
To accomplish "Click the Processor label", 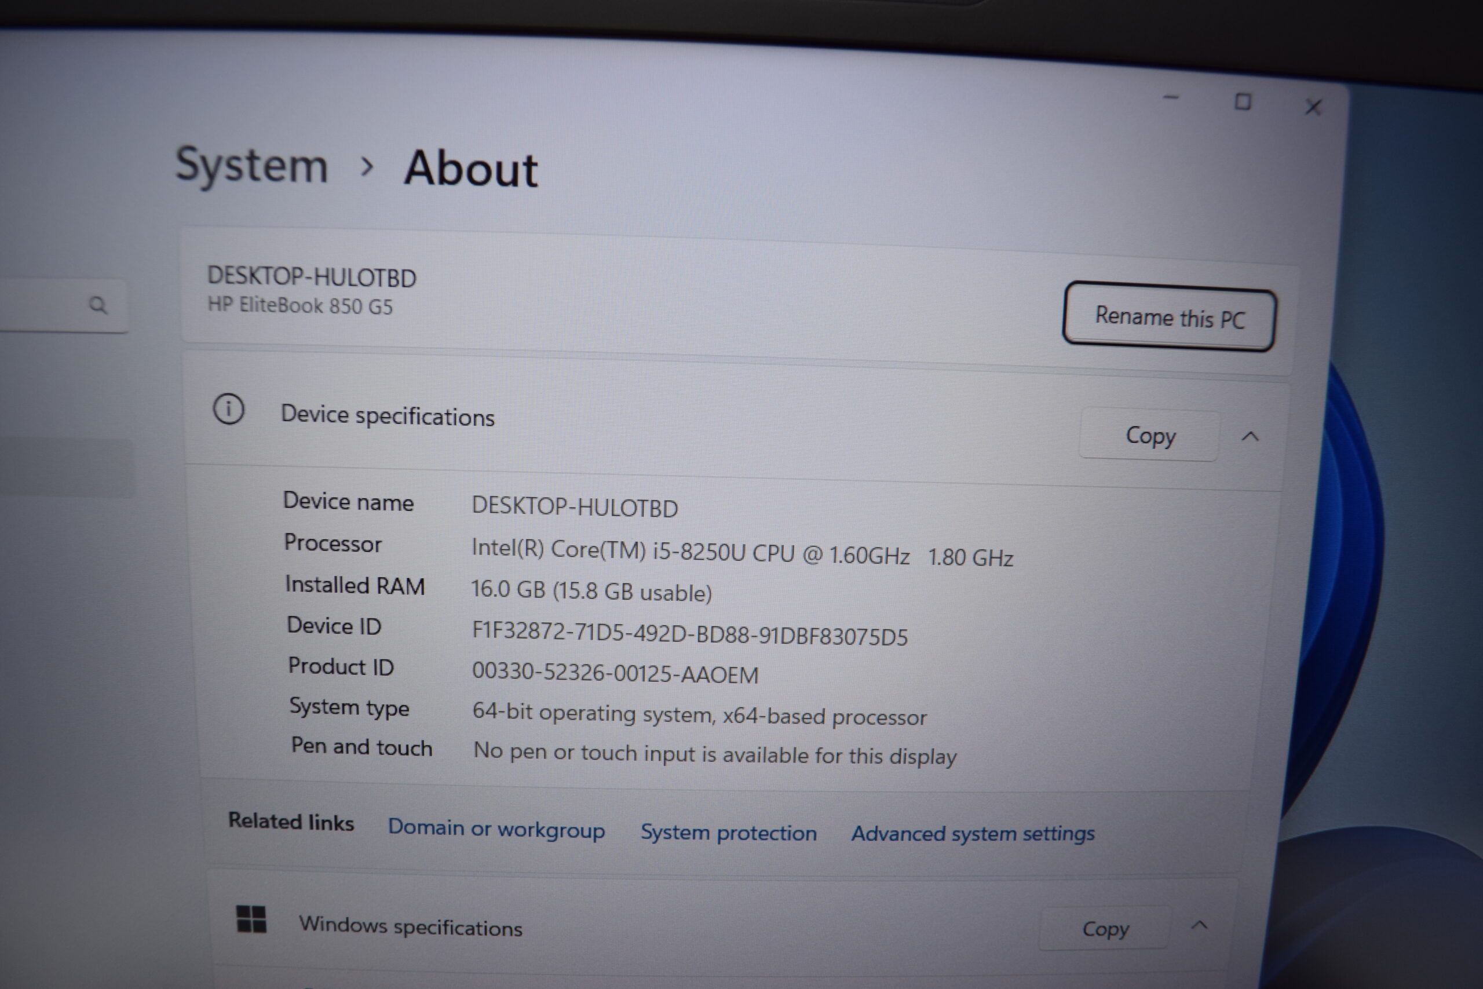I will pos(333,543).
